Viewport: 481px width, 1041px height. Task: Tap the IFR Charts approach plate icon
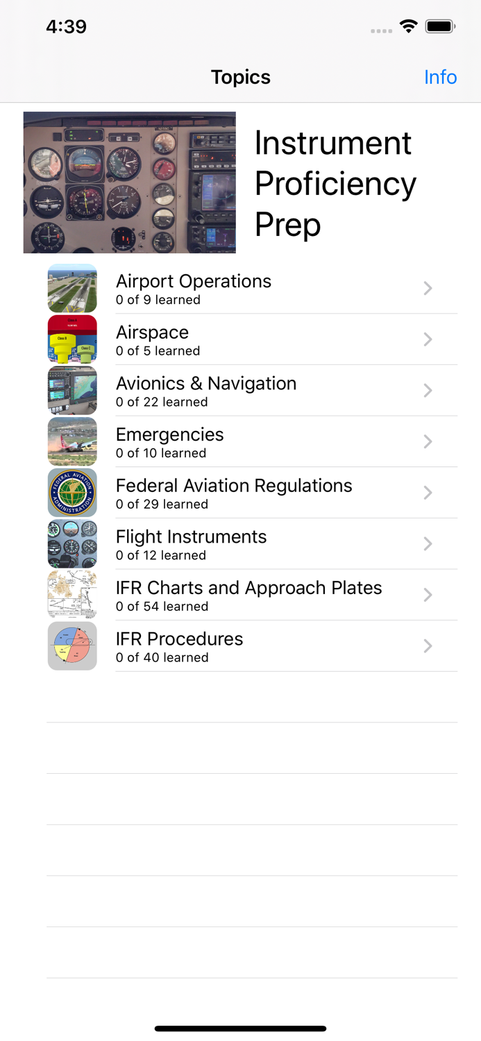point(72,595)
